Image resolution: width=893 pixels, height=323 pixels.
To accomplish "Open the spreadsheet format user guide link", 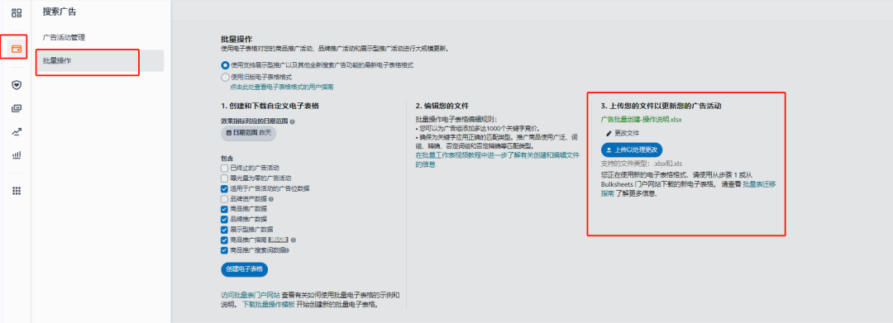I will coord(281,87).
